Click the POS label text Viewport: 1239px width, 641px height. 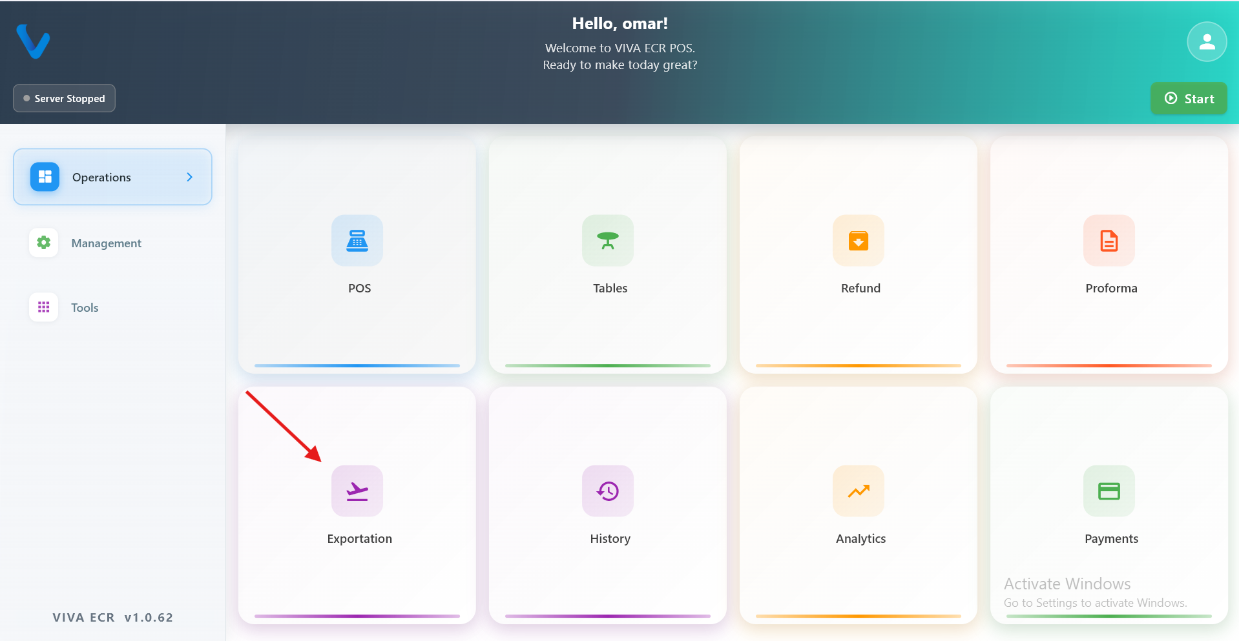pos(360,289)
